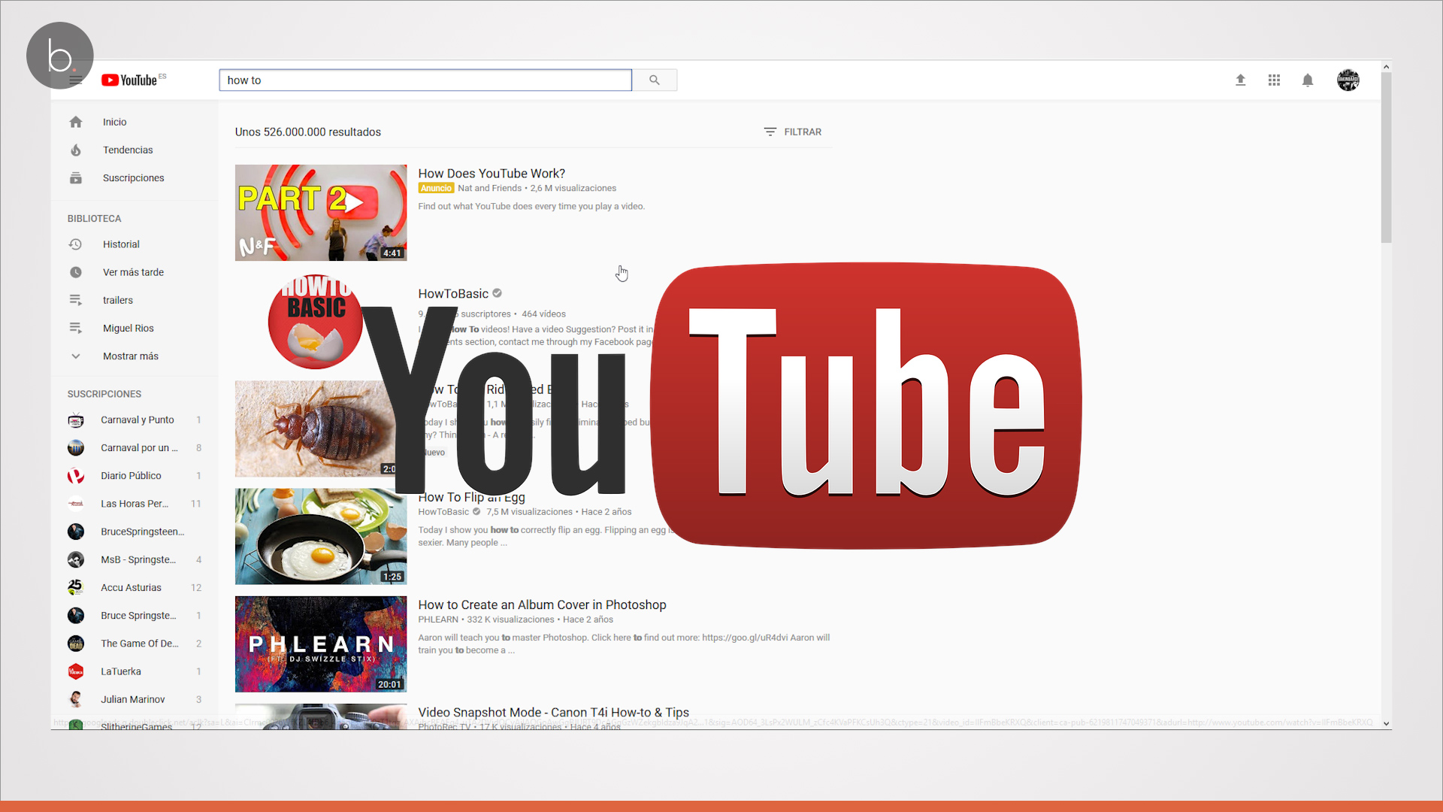Click the Diario Público channel avatar
This screenshot has width=1443, height=812.
(76, 476)
